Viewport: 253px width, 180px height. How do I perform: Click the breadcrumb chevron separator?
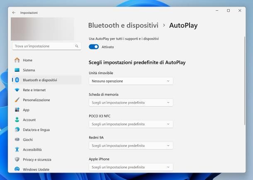[x=164, y=25]
